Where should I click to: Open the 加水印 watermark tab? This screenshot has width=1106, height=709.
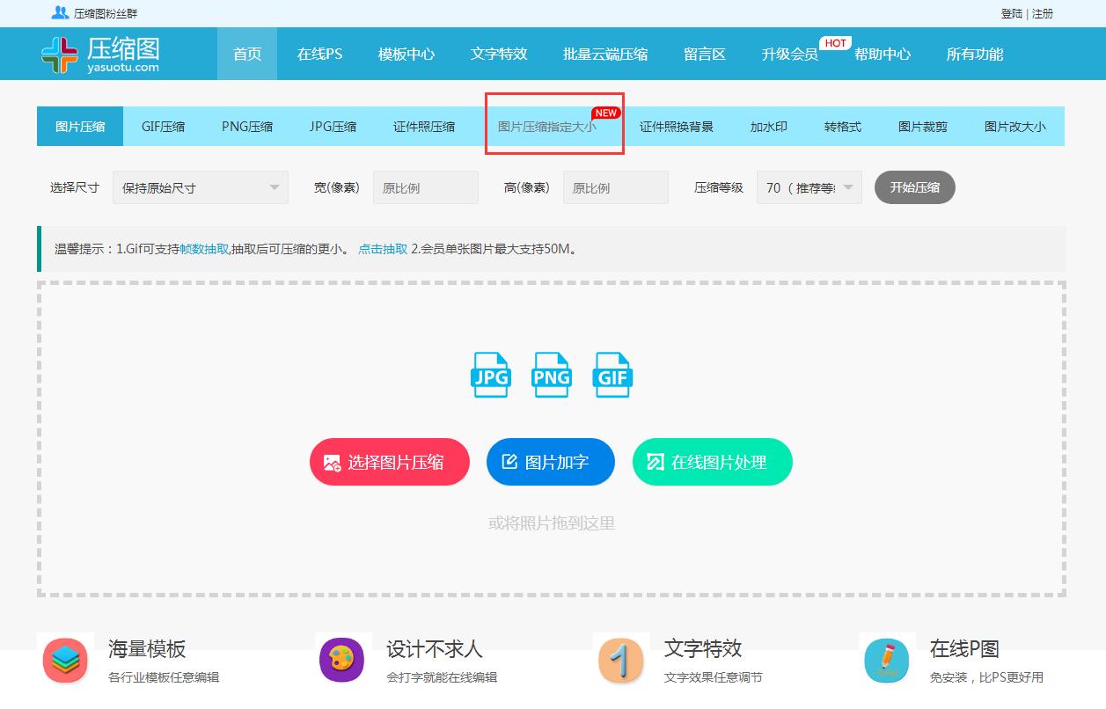[768, 126]
